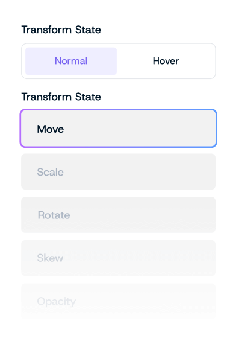Pick the Rotate transform option
The image size is (236, 341).
118,215
